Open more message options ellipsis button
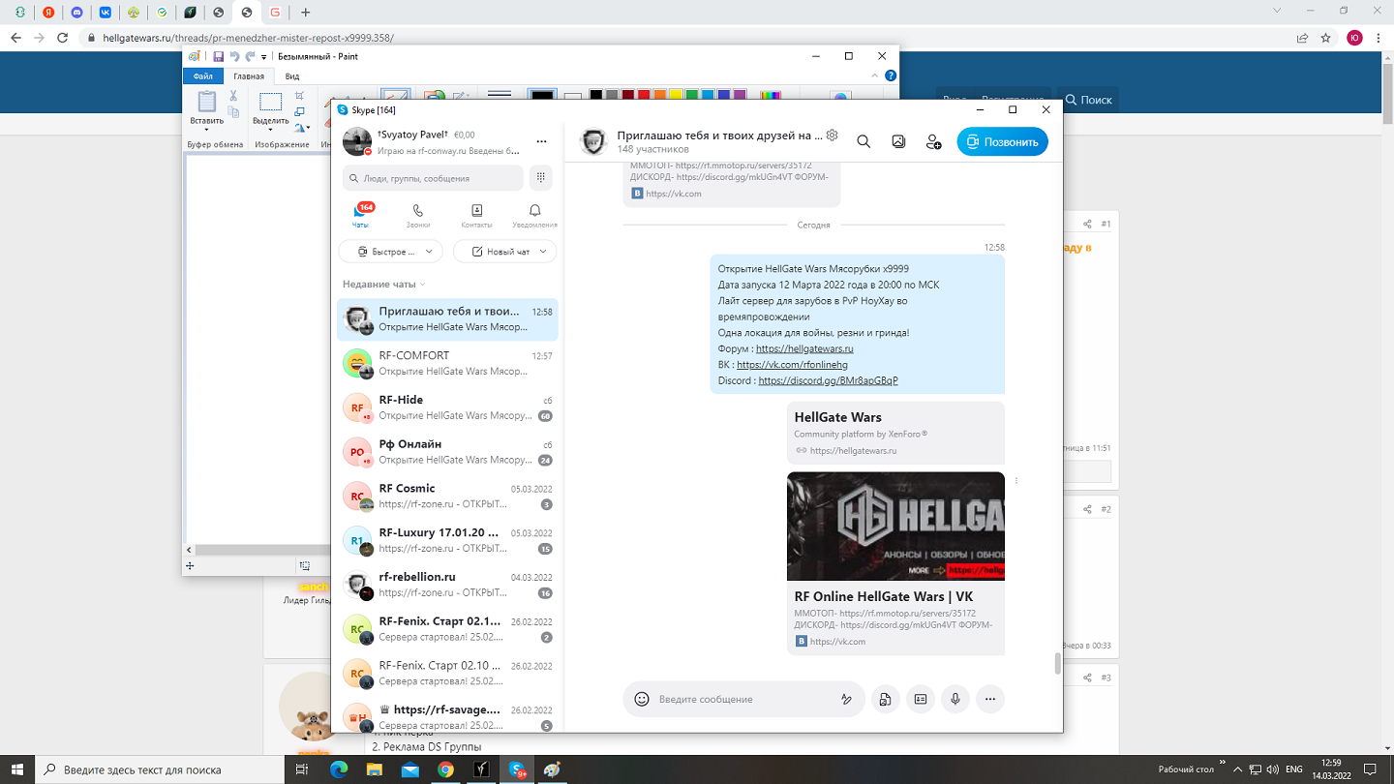Image resolution: width=1394 pixels, height=784 pixels. coord(989,699)
